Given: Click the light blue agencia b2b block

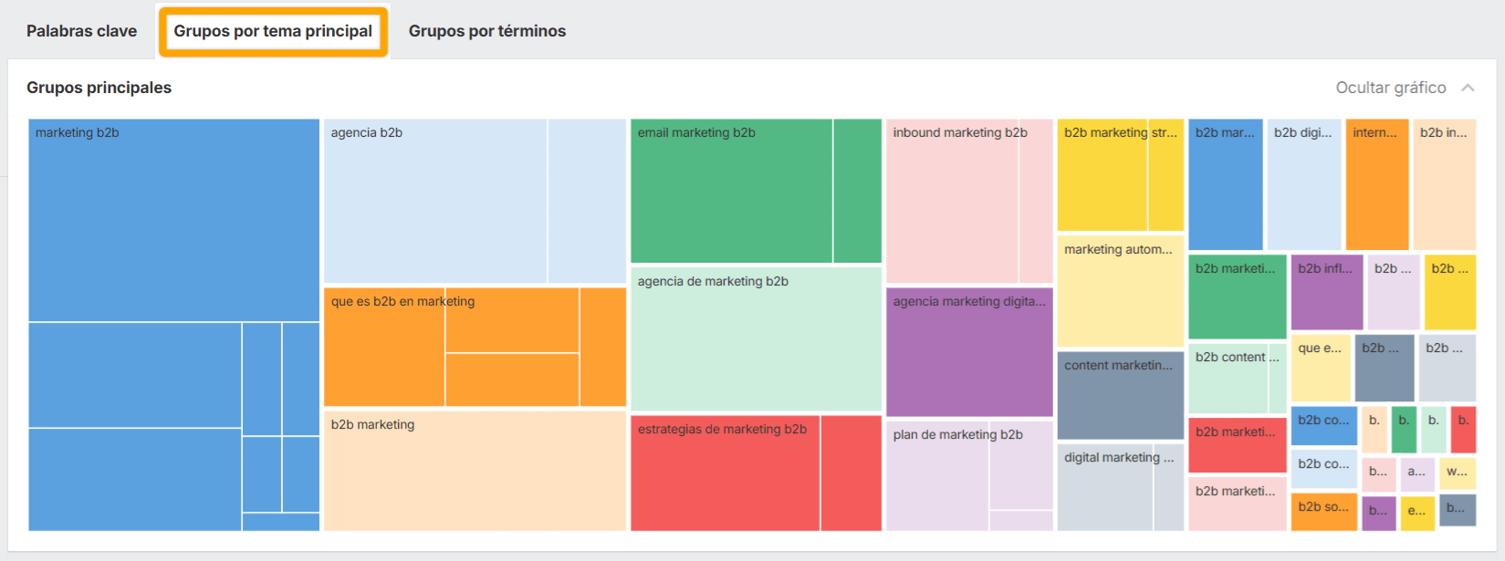Looking at the screenshot, I should click(x=435, y=201).
